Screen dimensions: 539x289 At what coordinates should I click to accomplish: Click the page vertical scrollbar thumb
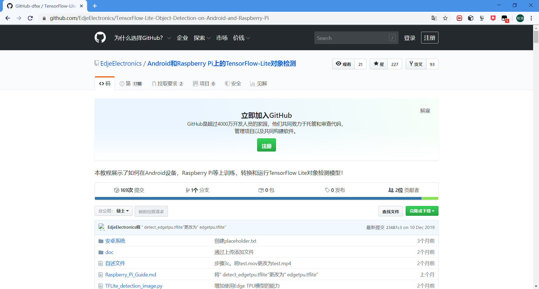click(536, 36)
